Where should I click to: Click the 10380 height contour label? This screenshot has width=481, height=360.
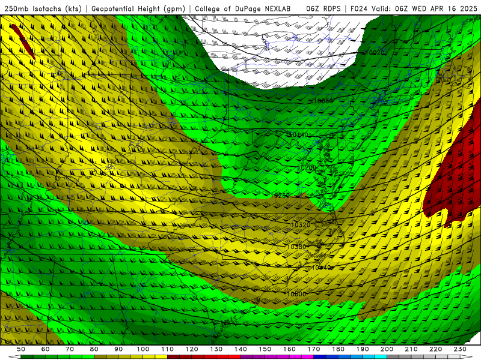tap(296, 247)
